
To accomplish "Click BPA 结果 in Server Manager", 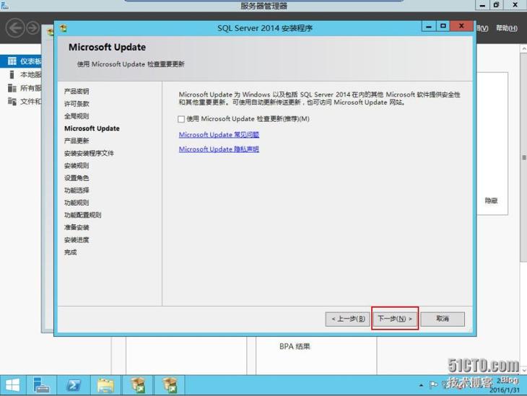I will 295,346.
